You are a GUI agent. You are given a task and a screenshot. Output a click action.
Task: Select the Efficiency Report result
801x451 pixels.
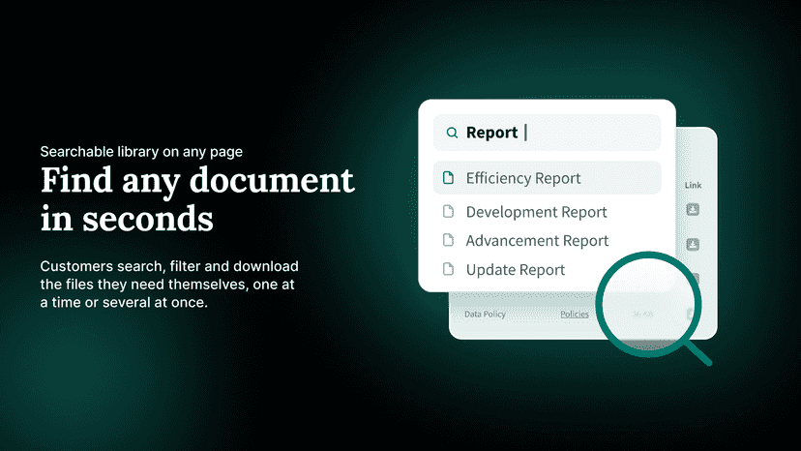(x=548, y=178)
